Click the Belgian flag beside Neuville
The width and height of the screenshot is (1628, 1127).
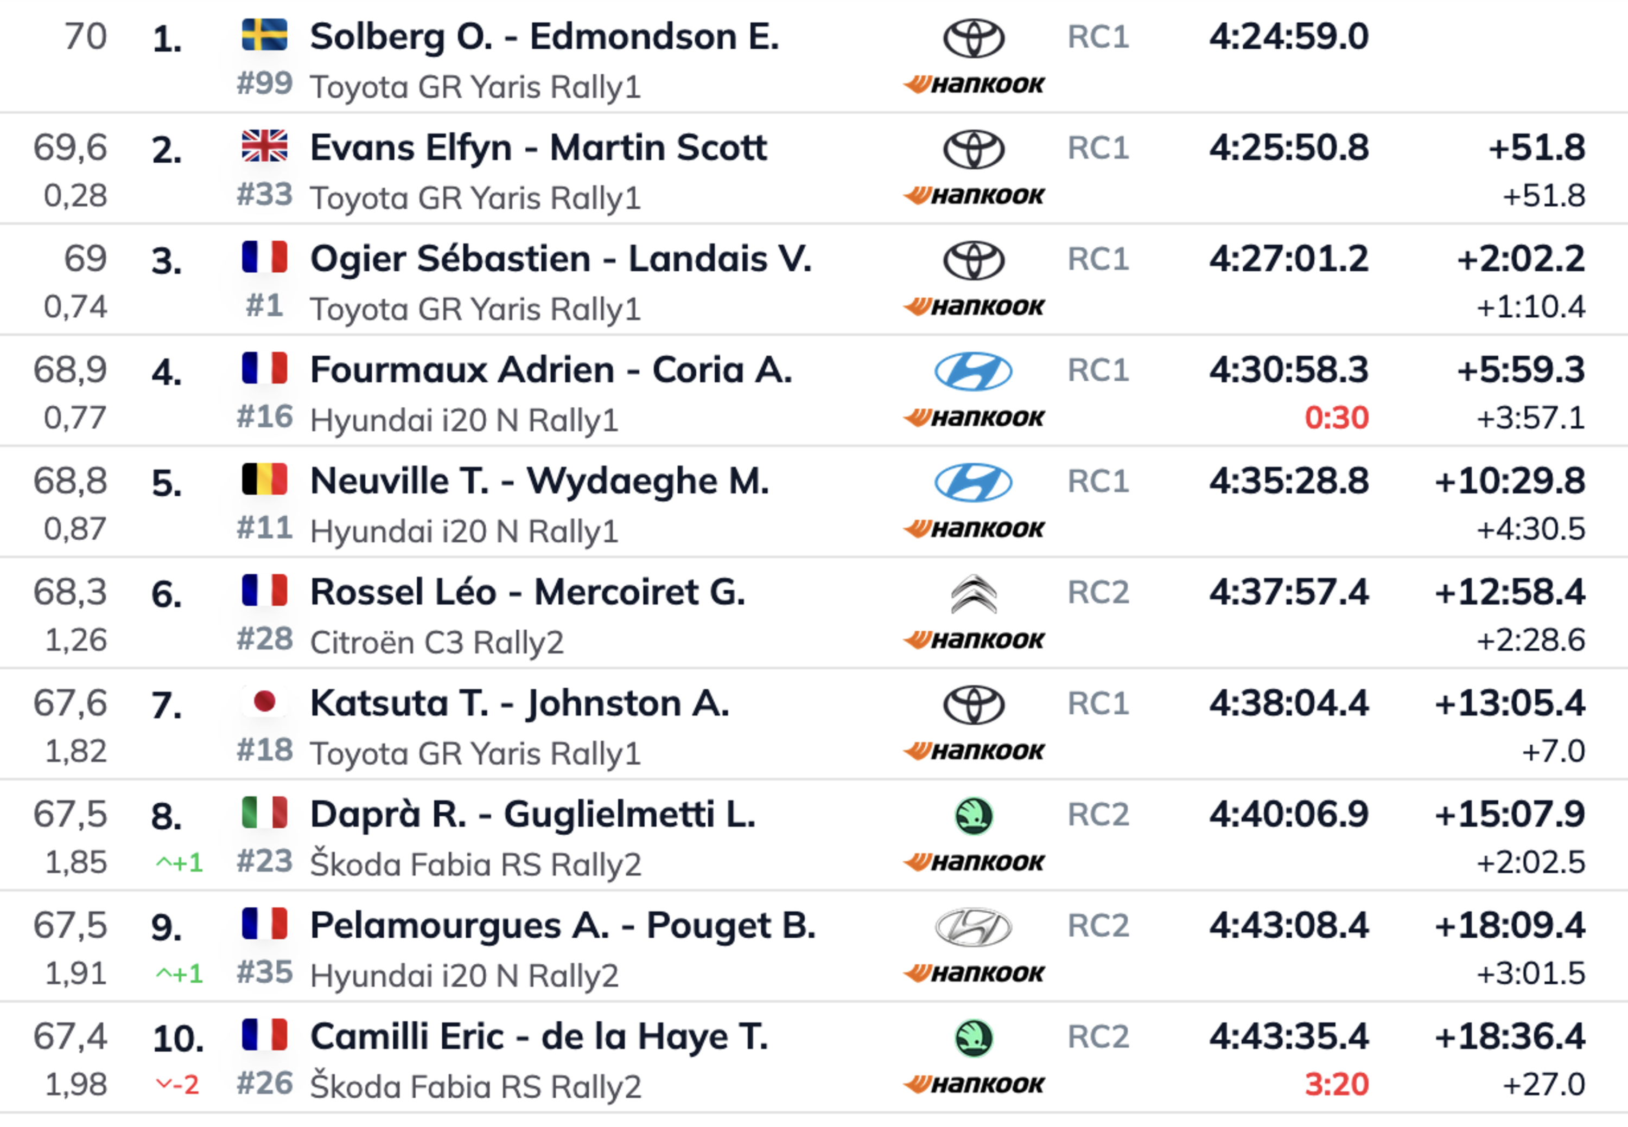click(264, 480)
